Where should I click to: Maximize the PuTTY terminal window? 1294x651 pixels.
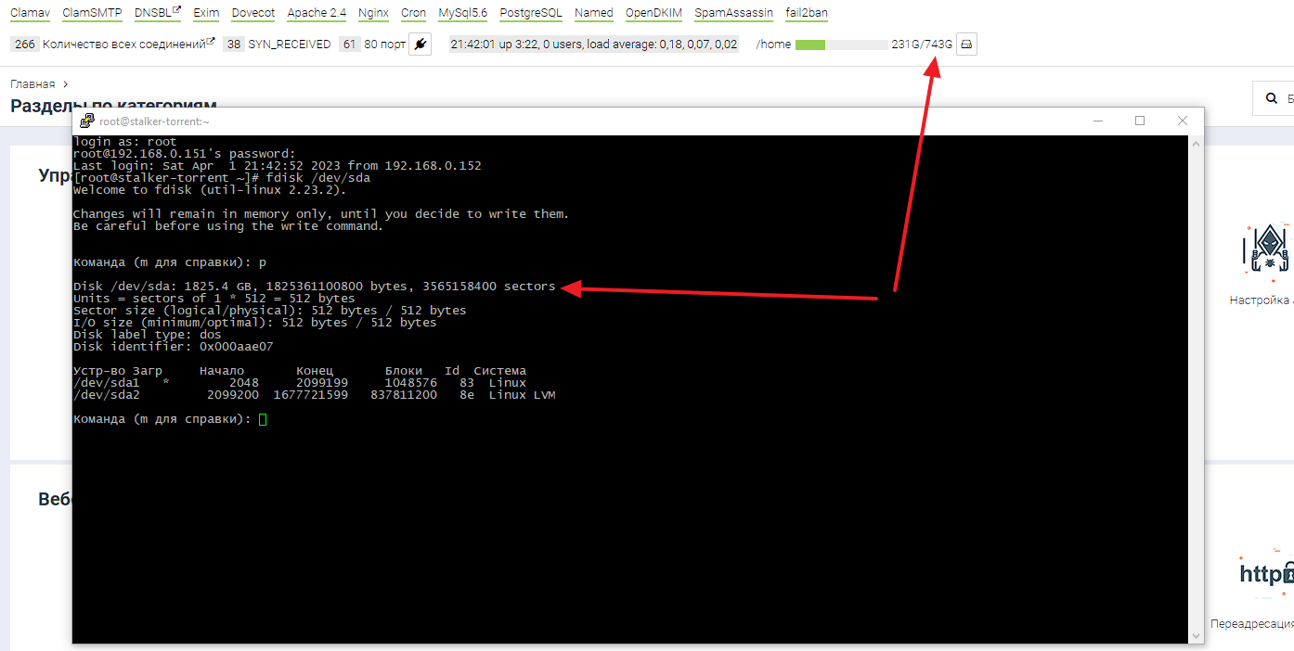(1140, 121)
